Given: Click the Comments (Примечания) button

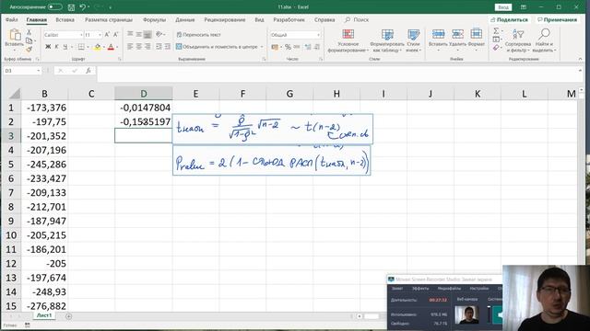Looking at the screenshot, I should (557, 19).
